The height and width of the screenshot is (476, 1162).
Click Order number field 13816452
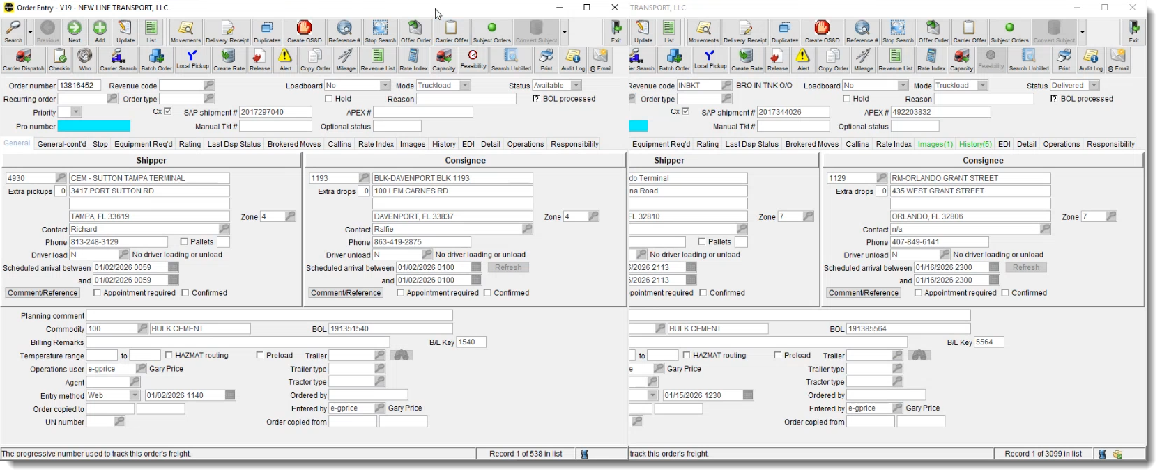(79, 86)
